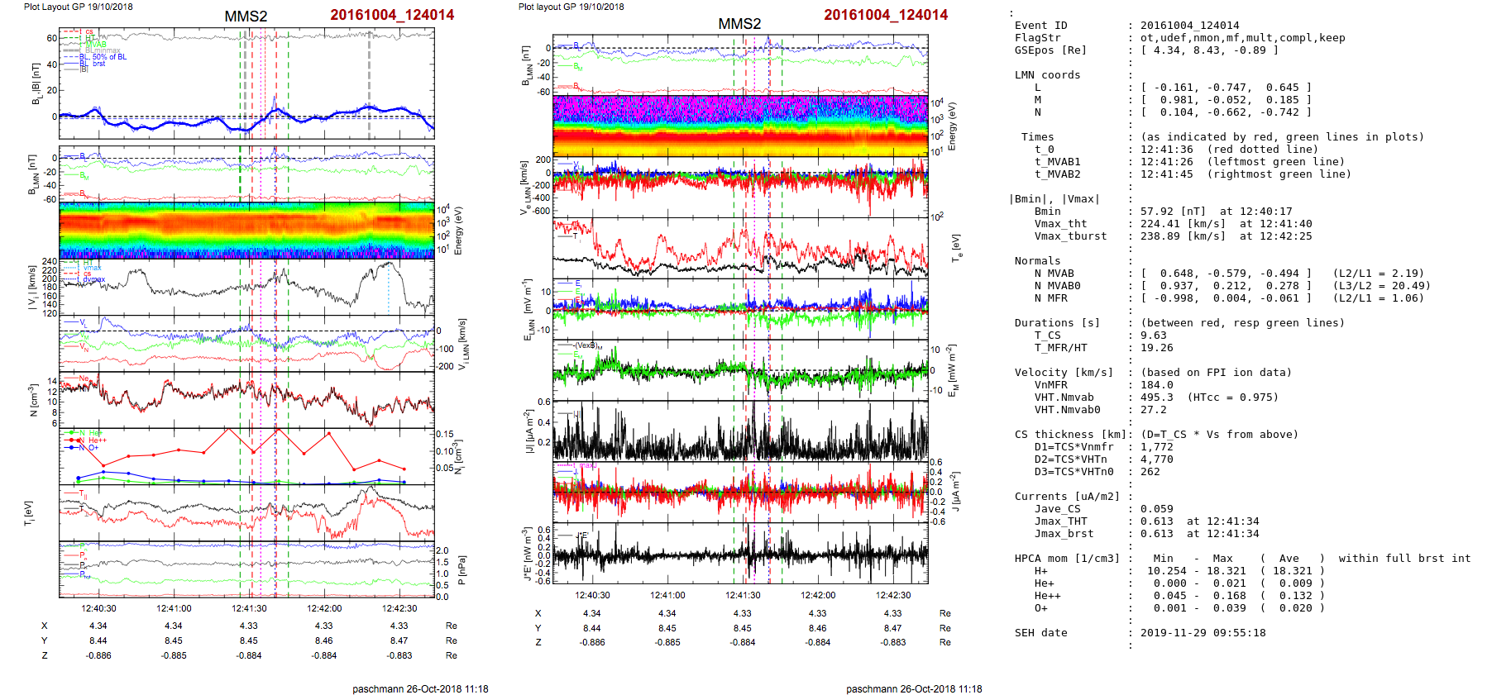Click the electron spectrogram with magenta top band
Image resolution: width=1492 pixels, height=695 pixels.
(740, 126)
